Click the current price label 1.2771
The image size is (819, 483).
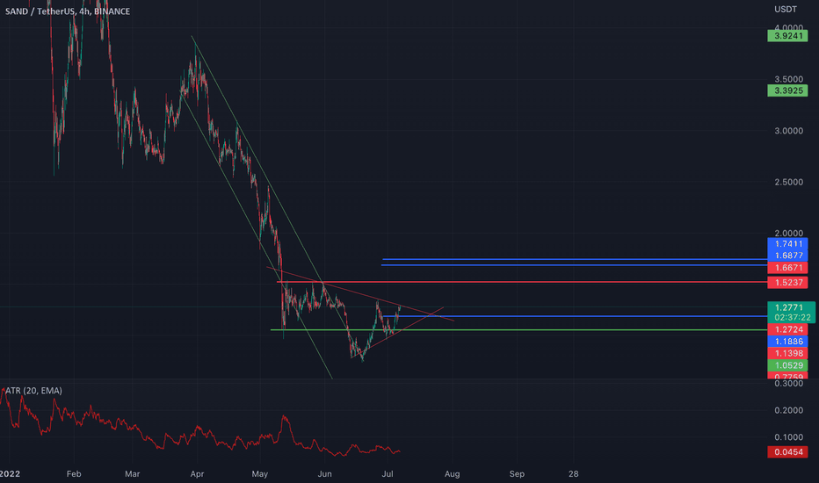click(x=791, y=307)
